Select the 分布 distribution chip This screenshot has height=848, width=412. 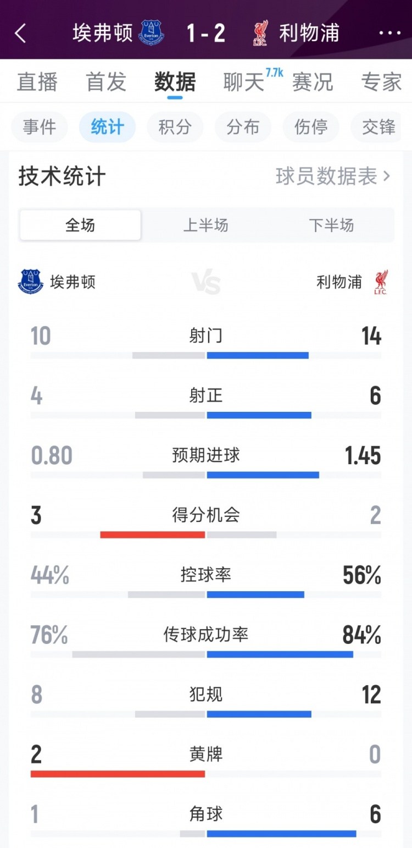click(x=243, y=127)
